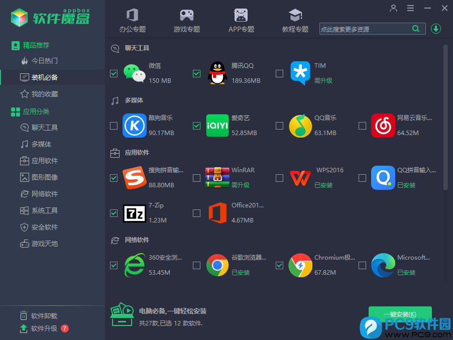Image resolution: width=453 pixels, height=340 pixels.
Task: Open the Office topics (办公专题) tab
Action: pyautogui.click(x=133, y=20)
